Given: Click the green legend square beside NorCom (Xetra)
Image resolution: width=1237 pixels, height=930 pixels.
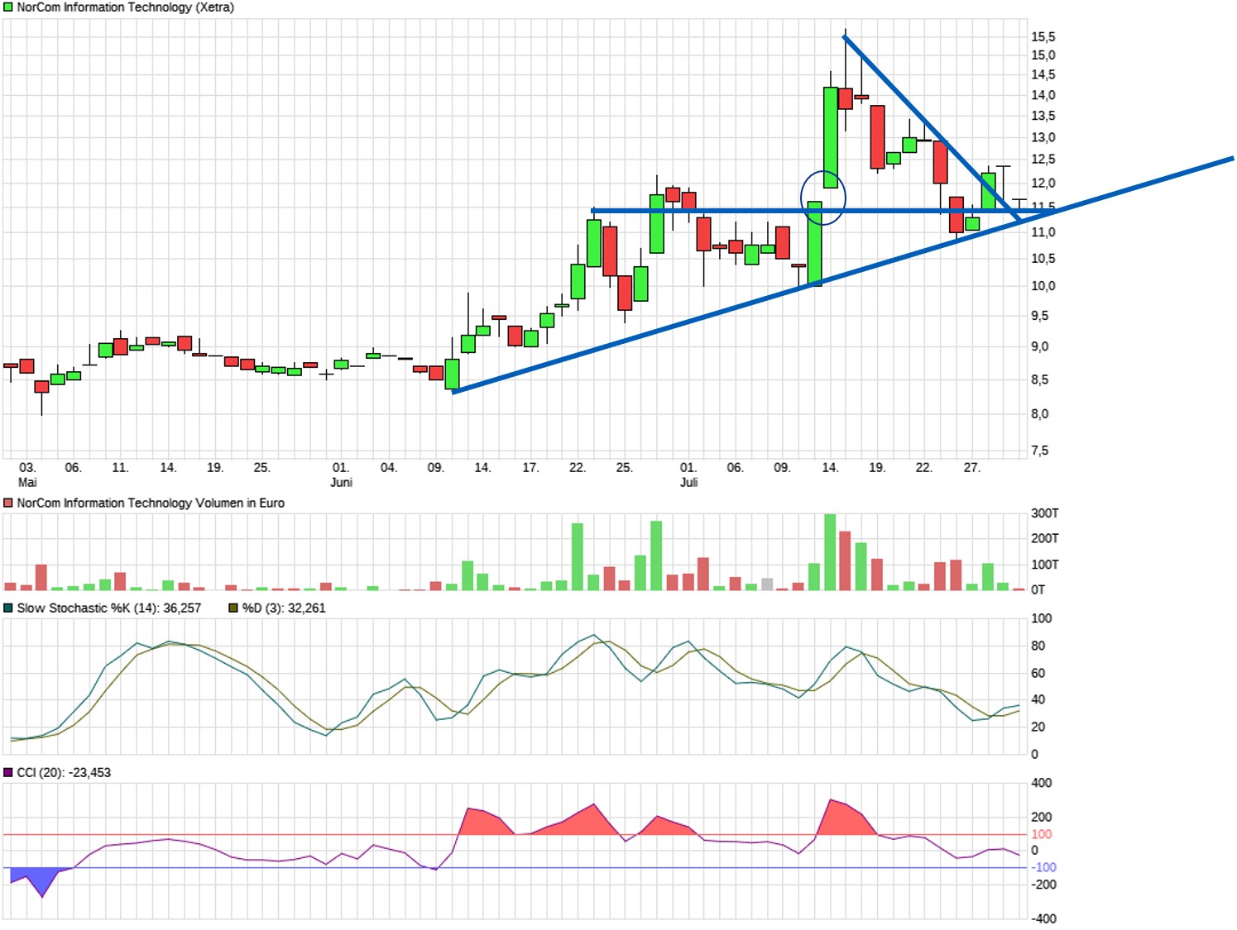Looking at the screenshot, I should click(x=8, y=7).
